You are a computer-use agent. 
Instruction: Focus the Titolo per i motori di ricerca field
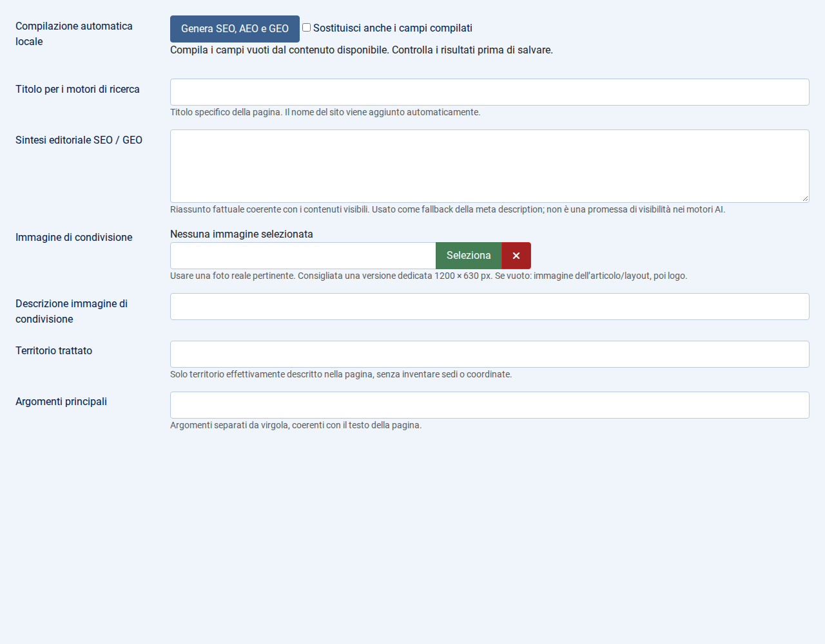(490, 92)
